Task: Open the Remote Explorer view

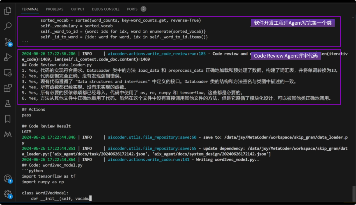Action: (x=8, y=73)
